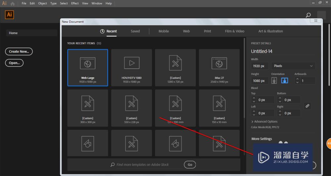Open the File menu
This screenshot has height=176, width=331.
24,3
